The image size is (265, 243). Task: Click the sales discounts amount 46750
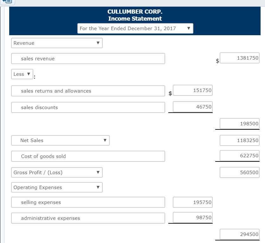pyautogui.click(x=193, y=107)
